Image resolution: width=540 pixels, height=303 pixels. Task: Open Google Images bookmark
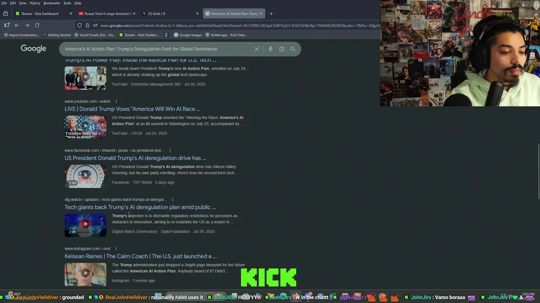188,35
